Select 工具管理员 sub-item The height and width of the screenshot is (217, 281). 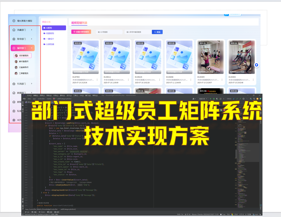pos(22,73)
